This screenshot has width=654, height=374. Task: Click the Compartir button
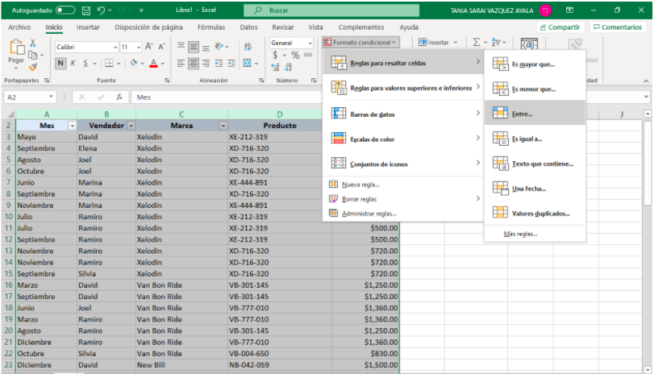click(560, 27)
